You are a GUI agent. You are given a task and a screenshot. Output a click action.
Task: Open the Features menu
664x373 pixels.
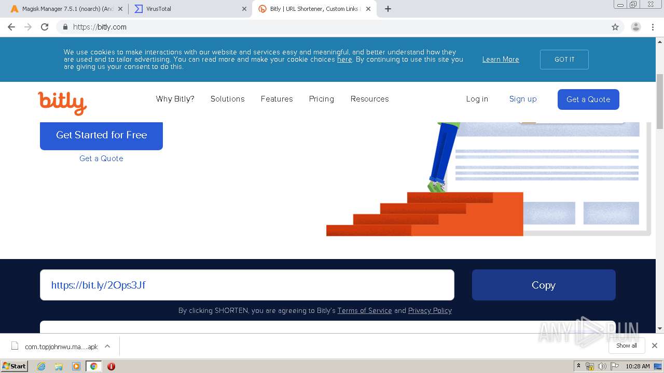[x=276, y=99]
